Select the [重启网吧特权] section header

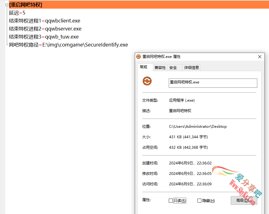coord(26,5)
